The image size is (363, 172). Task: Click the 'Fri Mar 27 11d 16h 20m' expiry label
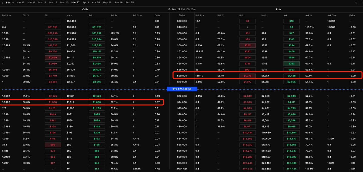(182, 9)
